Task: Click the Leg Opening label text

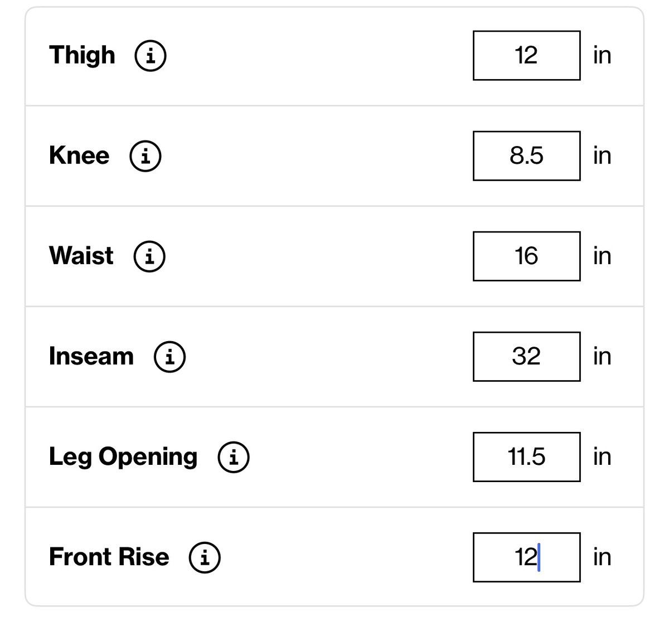Action: pos(123,458)
